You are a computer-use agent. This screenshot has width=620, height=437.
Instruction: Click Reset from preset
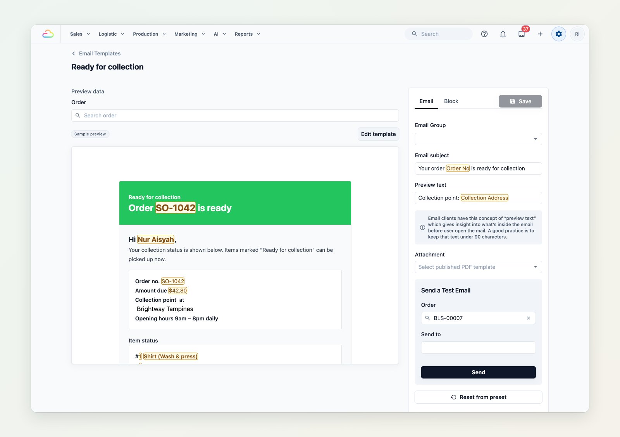coord(478,397)
